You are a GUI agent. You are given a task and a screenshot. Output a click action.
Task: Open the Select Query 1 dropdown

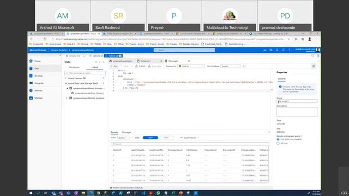[x=124, y=138]
